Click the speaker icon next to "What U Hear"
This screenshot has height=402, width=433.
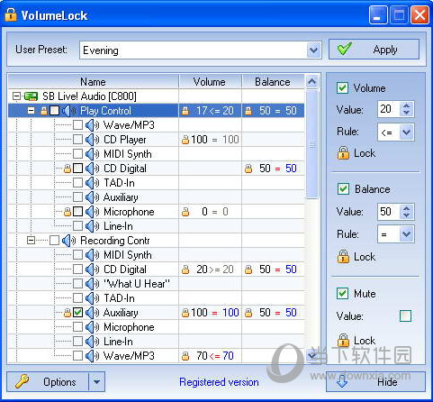[x=92, y=284]
